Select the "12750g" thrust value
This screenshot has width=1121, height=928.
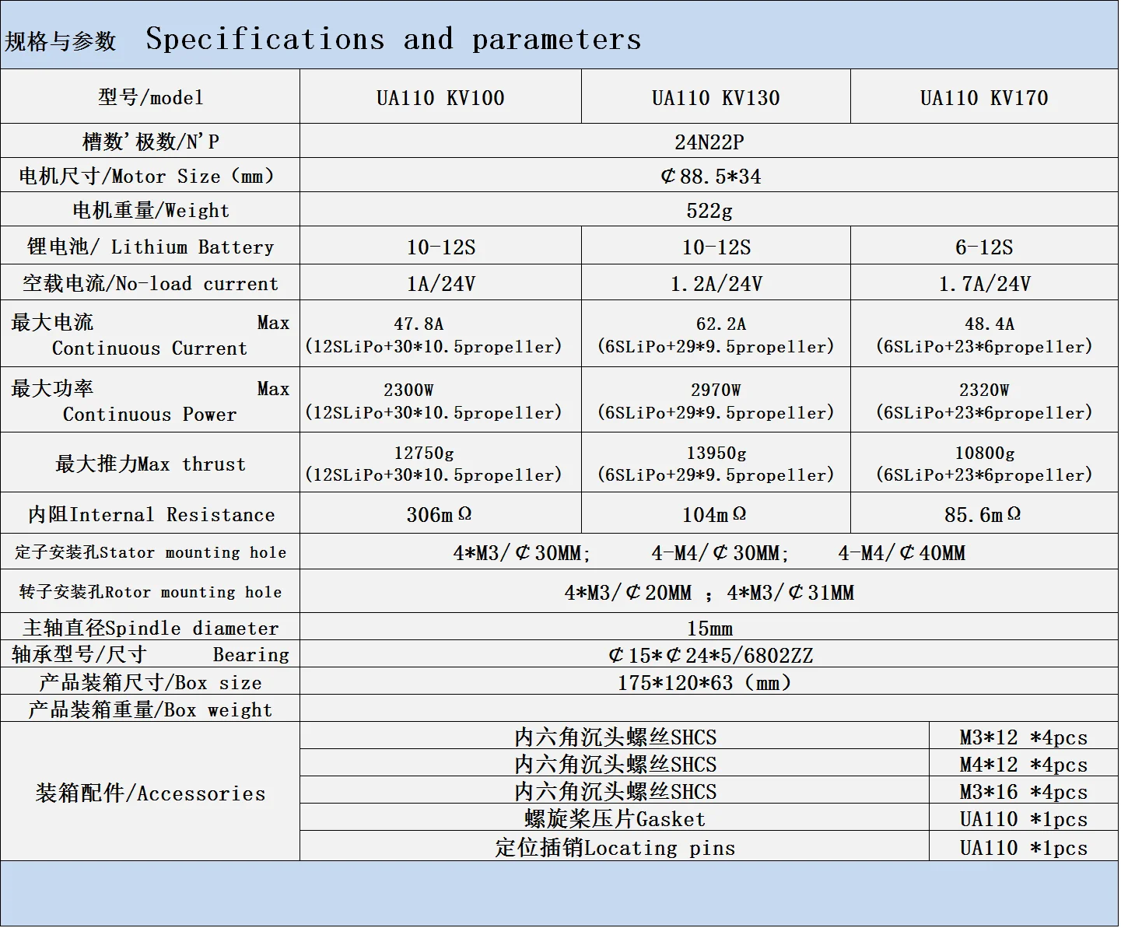(x=424, y=453)
